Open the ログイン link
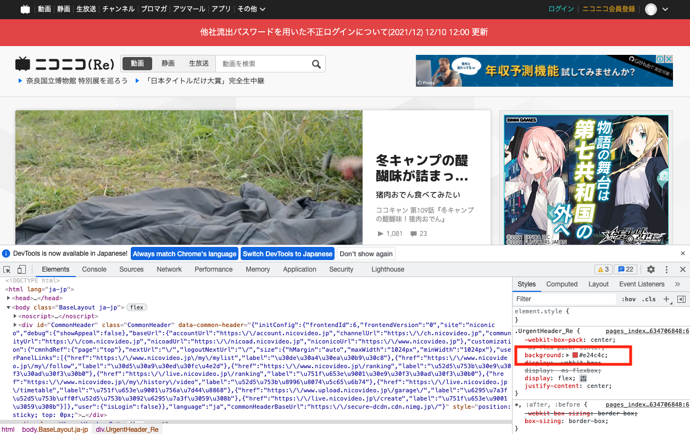This screenshot has width=690, height=434. pyautogui.click(x=560, y=9)
